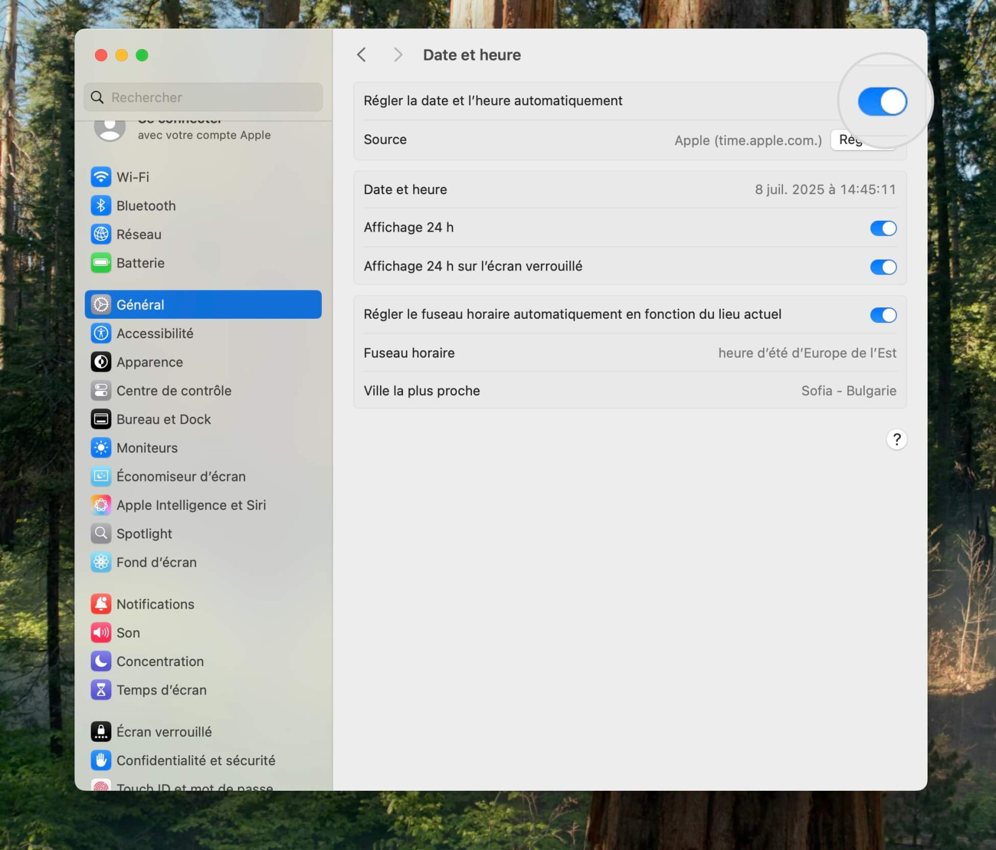
Task: Click 'avec votre compte Apple' sign-in text
Action: [204, 135]
